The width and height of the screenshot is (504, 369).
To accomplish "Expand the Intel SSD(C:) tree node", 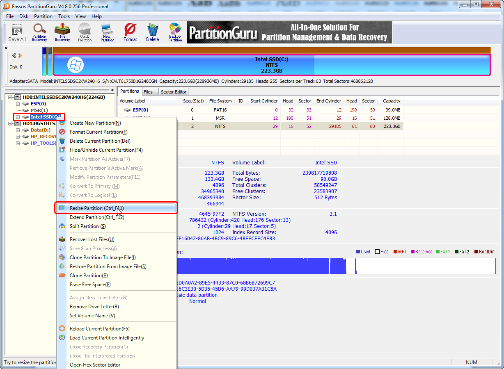I will tap(18, 117).
